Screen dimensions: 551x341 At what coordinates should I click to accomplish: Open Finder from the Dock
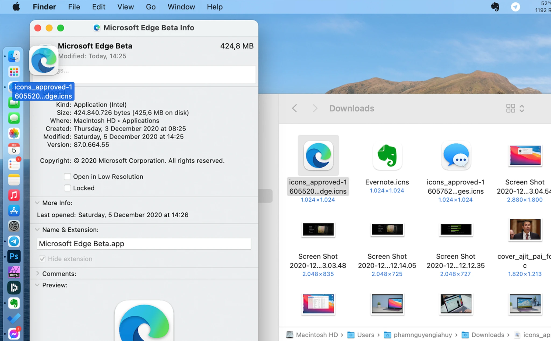14,56
